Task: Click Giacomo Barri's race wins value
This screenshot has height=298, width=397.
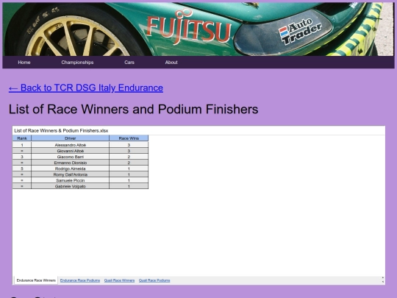Action: (129, 157)
